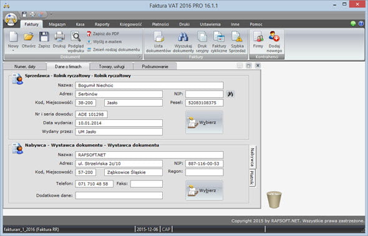
Task: Open the Raporty ribbon tab
Action: 102,24
